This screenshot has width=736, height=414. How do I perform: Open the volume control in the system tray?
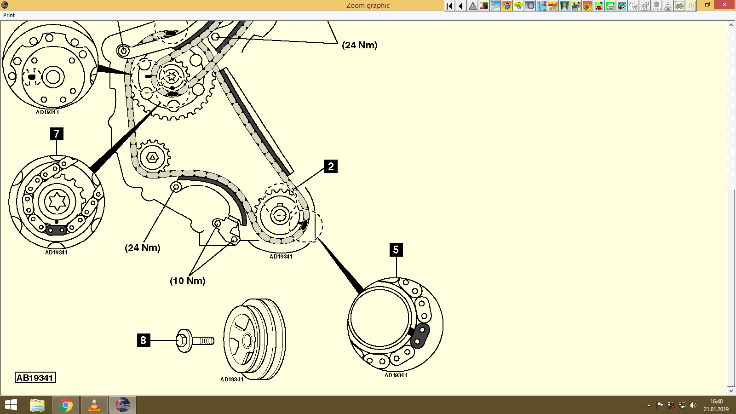point(694,405)
